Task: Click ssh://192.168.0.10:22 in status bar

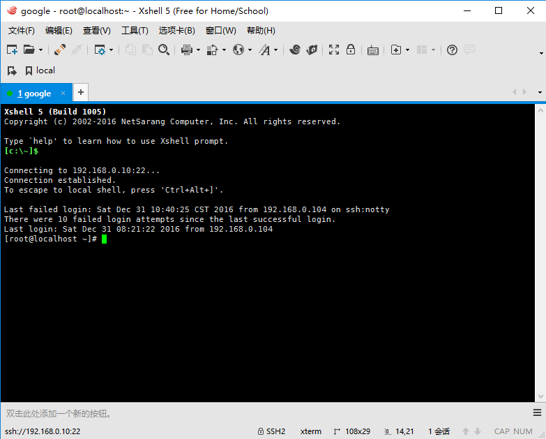Action: [x=43, y=431]
